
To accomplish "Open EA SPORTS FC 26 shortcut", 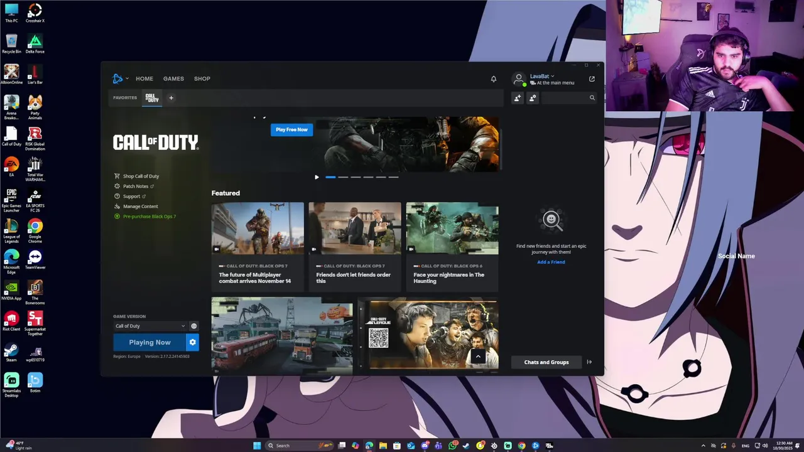I will (x=35, y=201).
